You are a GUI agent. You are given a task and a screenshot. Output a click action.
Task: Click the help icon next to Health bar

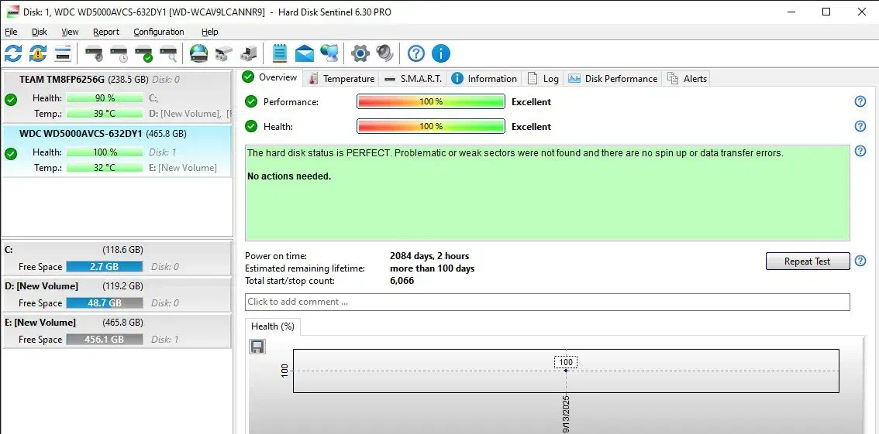click(860, 126)
